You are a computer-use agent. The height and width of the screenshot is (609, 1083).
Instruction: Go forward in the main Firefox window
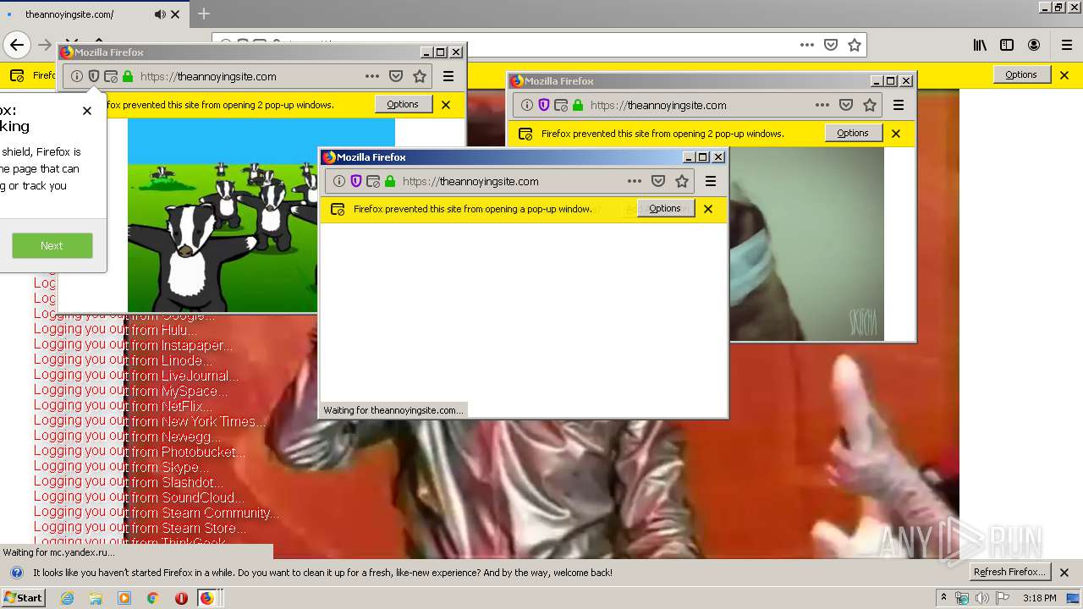(45, 45)
